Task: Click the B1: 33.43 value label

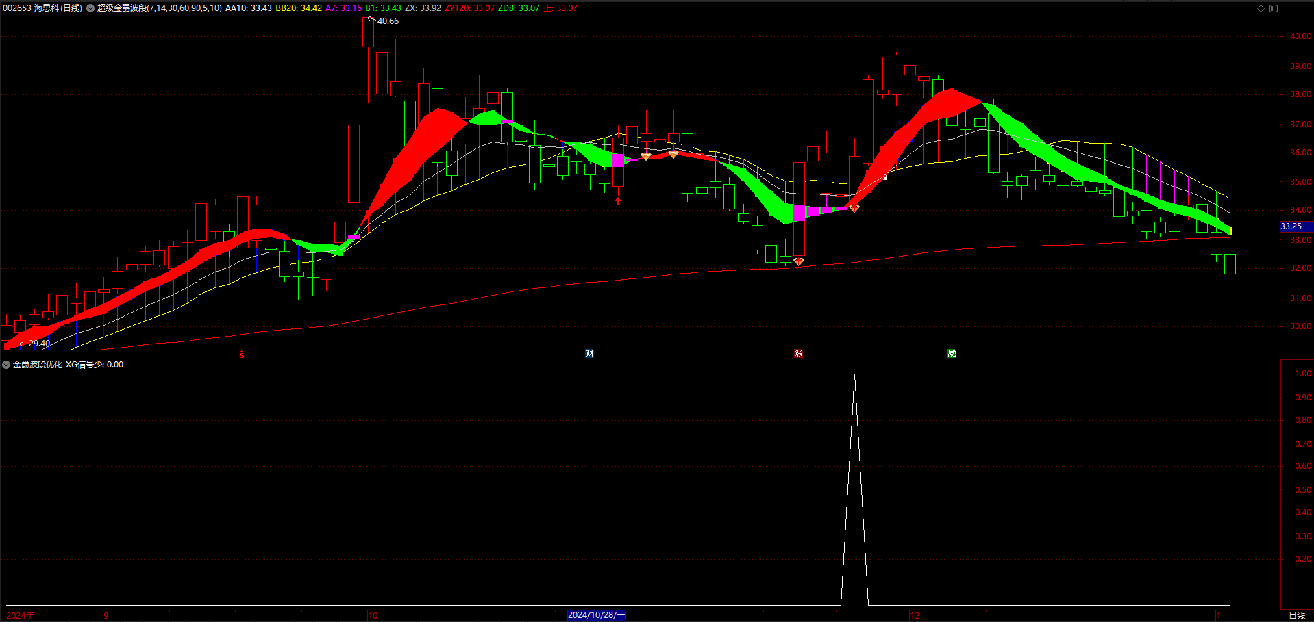Action: 383,8
